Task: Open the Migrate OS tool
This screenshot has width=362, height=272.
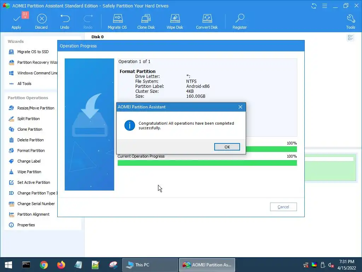Action: (x=117, y=22)
